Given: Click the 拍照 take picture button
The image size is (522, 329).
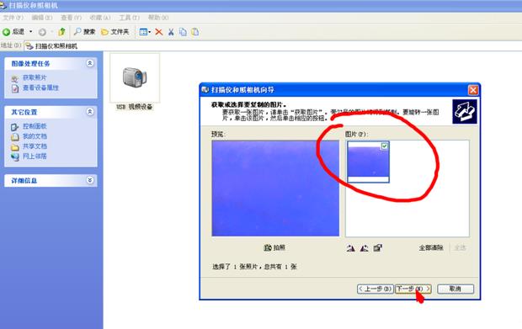Looking at the screenshot, I should tap(274, 248).
